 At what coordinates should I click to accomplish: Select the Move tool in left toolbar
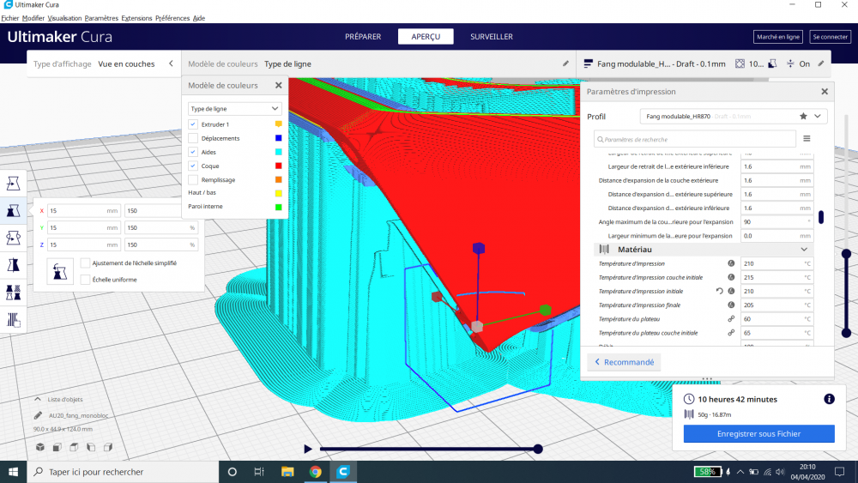click(x=13, y=184)
